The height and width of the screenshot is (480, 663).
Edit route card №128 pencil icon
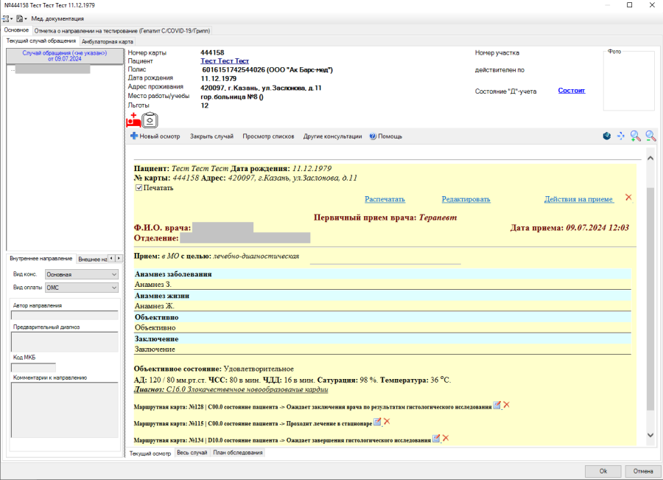tap(497, 405)
